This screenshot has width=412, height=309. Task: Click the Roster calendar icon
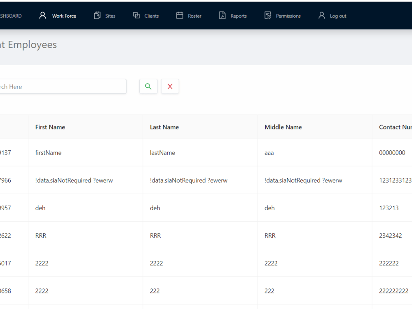tap(180, 16)
